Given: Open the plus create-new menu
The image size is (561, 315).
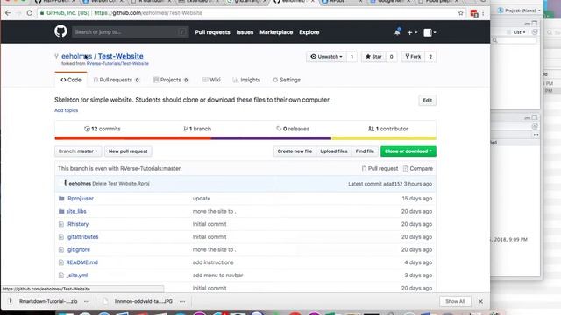Looking at the screenshot, I should 412,32.
